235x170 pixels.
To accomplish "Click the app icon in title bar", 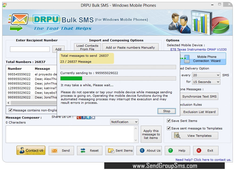I will pos(5,5).
